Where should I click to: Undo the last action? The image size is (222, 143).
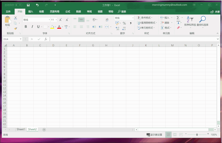coord(37,5)
